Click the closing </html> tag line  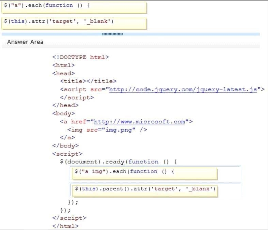[x=66, y=226]
